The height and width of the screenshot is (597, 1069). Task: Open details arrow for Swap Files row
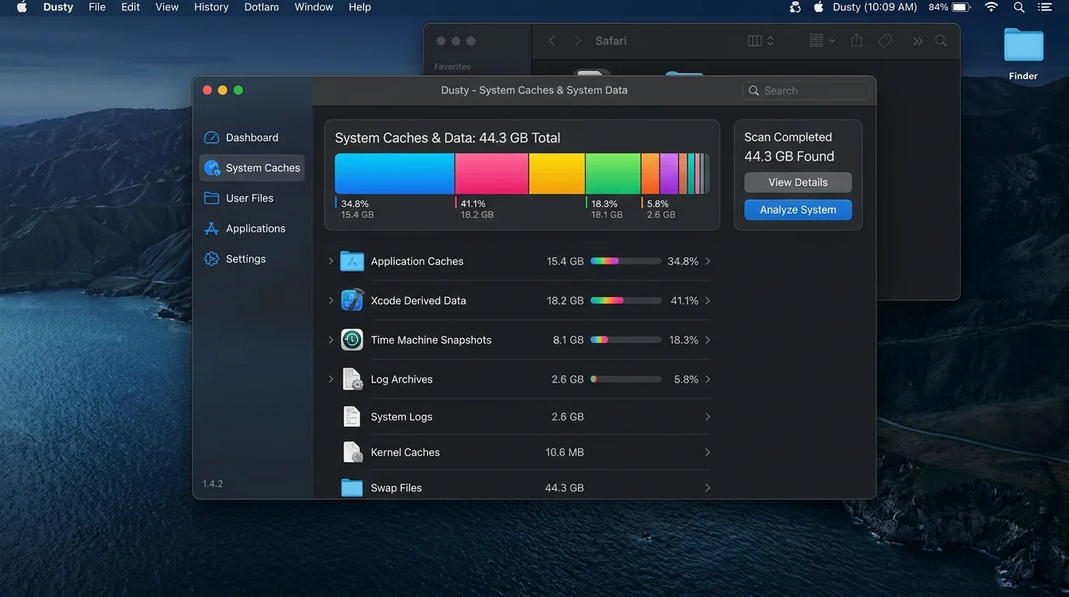707,488
